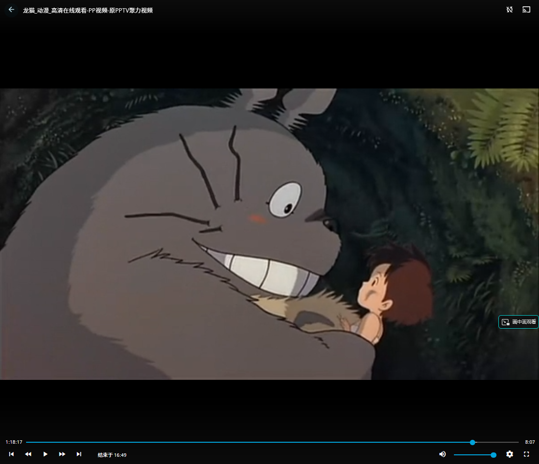This screenshot has height=464, width=539.
Task: Skip to previous track
Action: [x=11, y=454]
